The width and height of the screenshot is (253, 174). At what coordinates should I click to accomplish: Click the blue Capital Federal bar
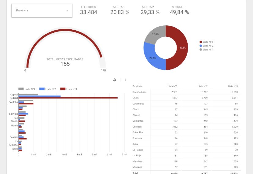39,96
